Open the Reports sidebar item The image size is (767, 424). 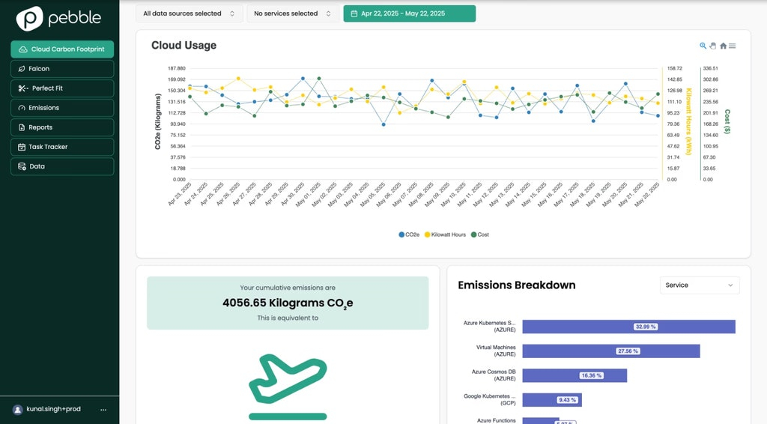[62, 127]
